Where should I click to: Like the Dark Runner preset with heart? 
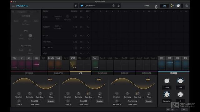click(82, 6)
